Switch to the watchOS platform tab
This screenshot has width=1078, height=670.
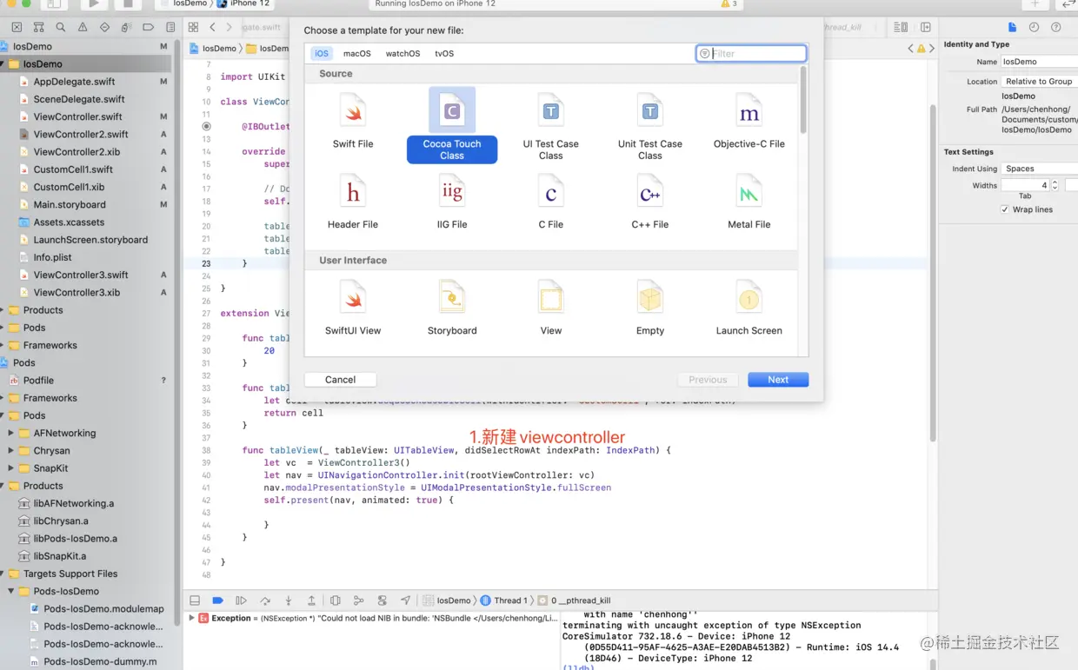coord(403,53)
